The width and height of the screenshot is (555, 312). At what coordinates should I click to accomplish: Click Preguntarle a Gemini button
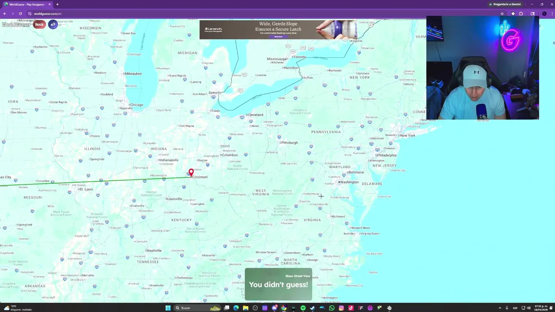tap(505, 4)
